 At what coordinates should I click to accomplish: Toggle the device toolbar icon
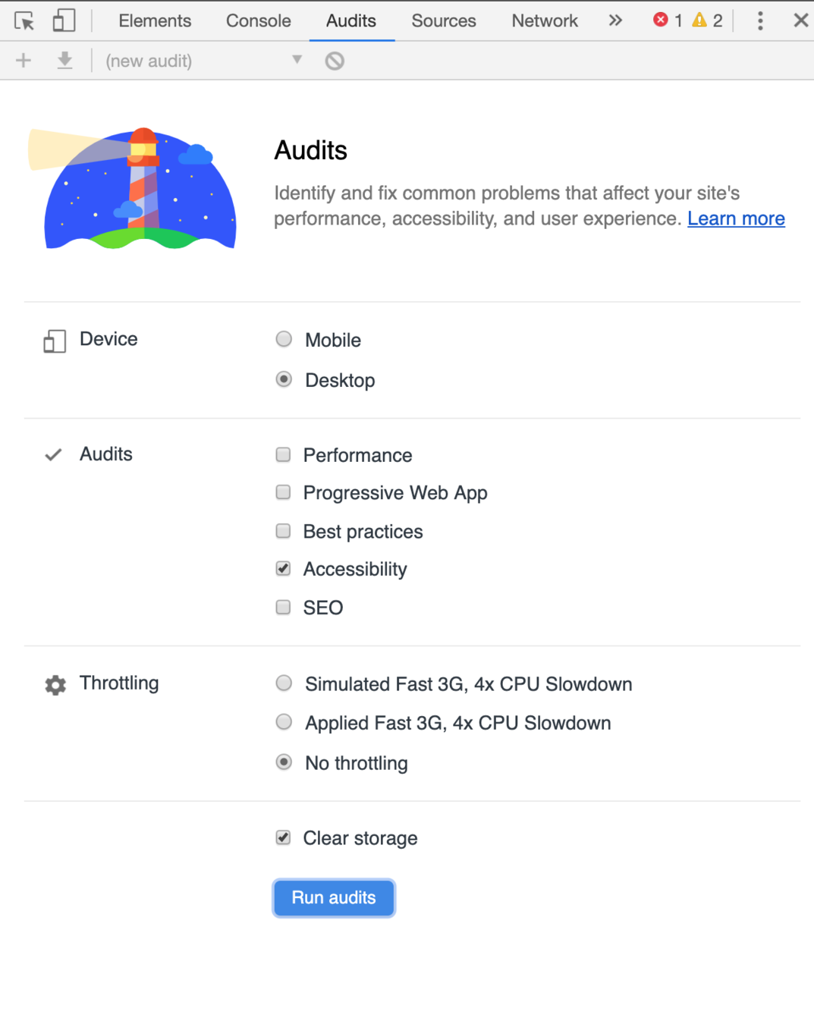pos(64,20)
